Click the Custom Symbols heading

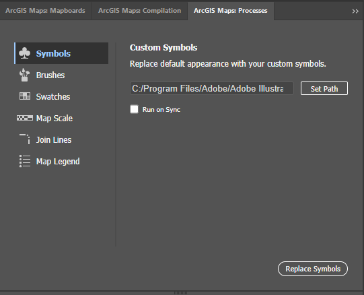[163, 48]
